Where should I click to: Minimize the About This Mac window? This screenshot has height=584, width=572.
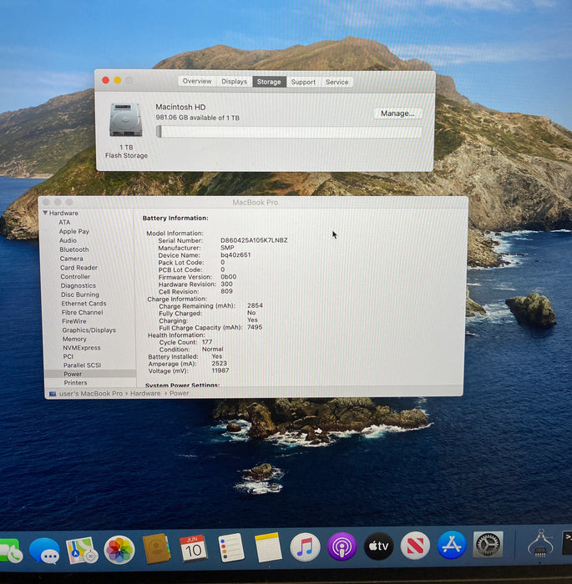pyautogui.click(x=118, y=80)
